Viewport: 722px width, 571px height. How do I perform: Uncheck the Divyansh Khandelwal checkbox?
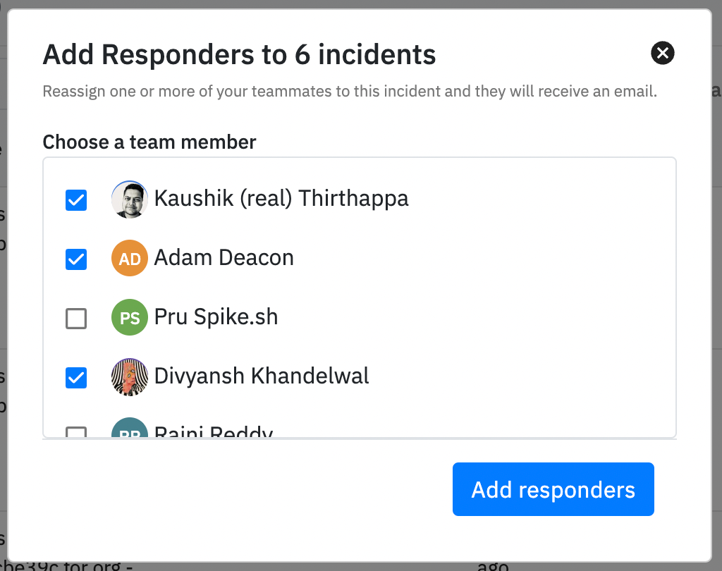(x=76, y=378)
